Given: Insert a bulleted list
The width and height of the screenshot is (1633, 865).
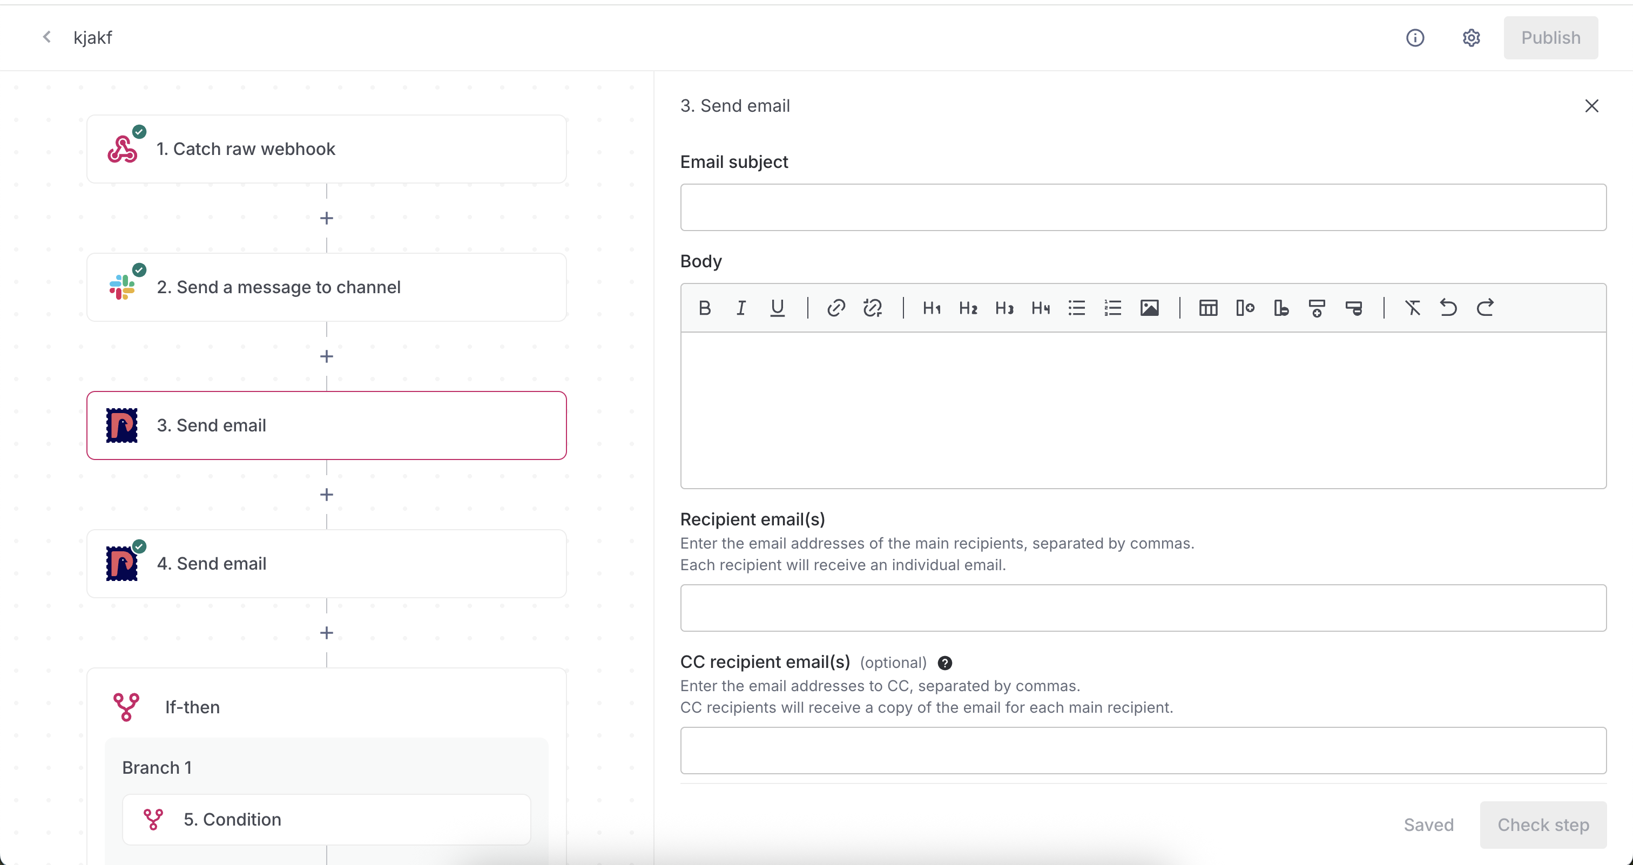Looking at the screenshot, I should [x=1076, y=308].
